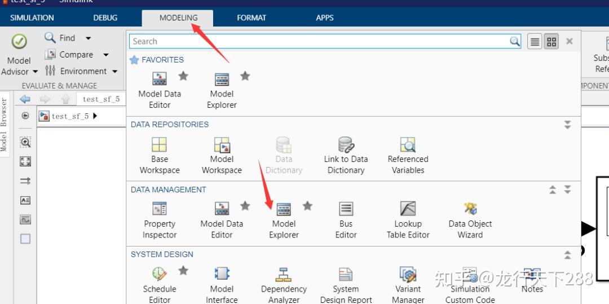The width and height of the screenshot is (609, 304).
Task: Click Fit to View palette icon
Action: [x=25, y=161]
